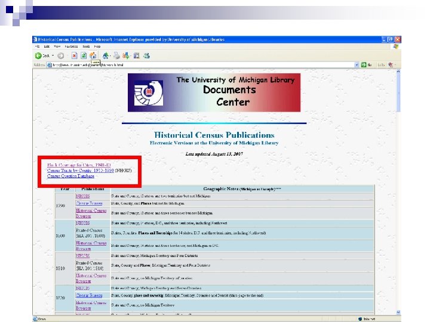Open the NHGIS link in the 1800 row
This screenshot has height=322, width=430.
click(x=83, y=223)
